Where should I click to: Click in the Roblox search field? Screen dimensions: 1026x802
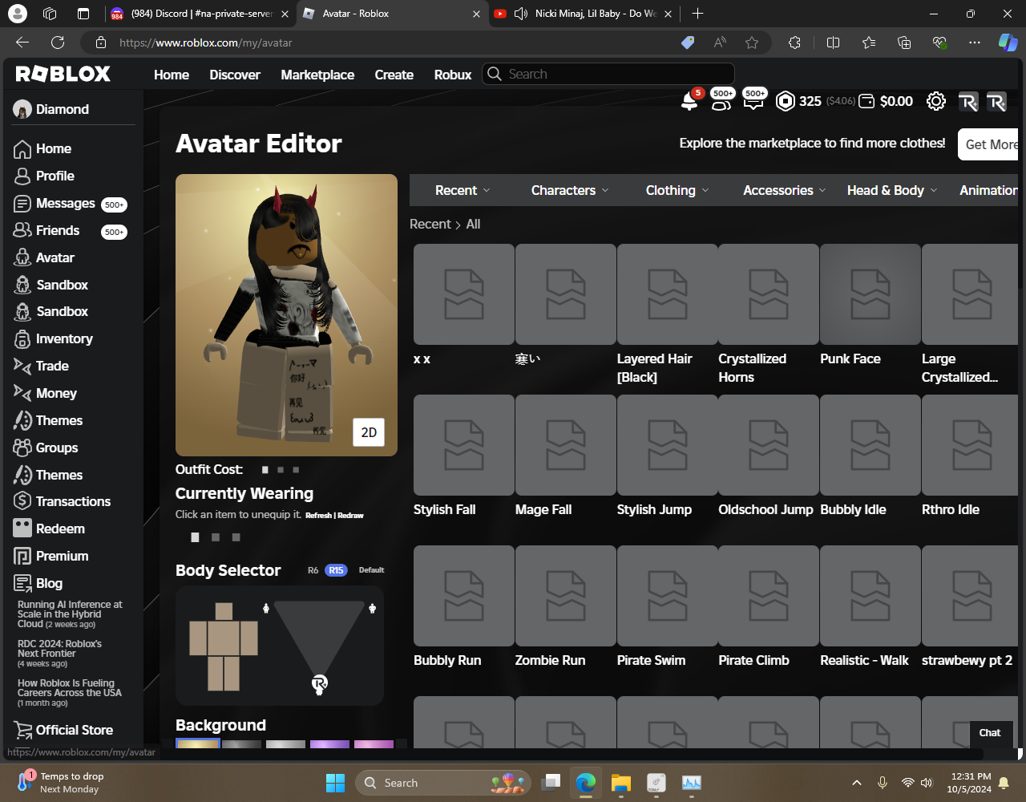coord(608,74)
